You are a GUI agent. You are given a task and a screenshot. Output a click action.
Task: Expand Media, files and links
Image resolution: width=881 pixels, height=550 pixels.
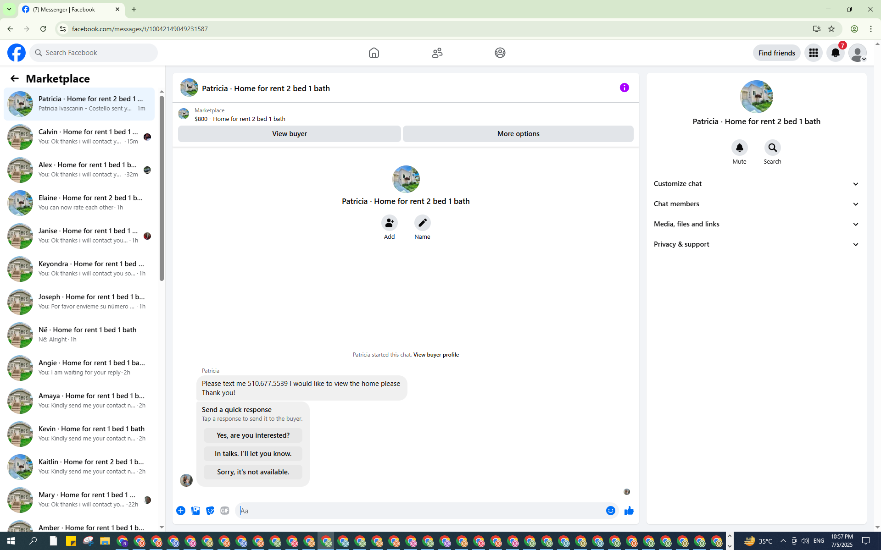(756, 224)
